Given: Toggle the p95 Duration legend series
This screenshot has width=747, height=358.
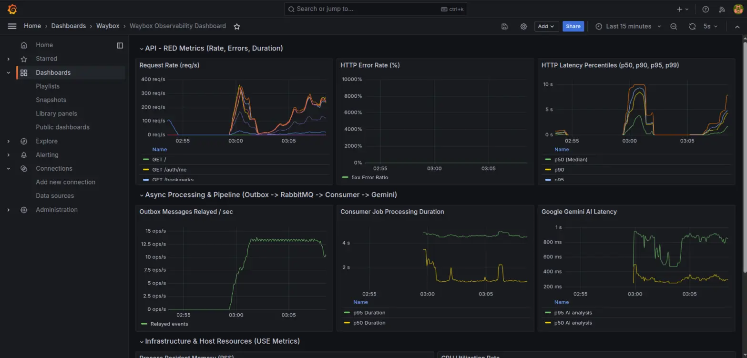Looking at the screenshot, I should (x=369, y=313).
